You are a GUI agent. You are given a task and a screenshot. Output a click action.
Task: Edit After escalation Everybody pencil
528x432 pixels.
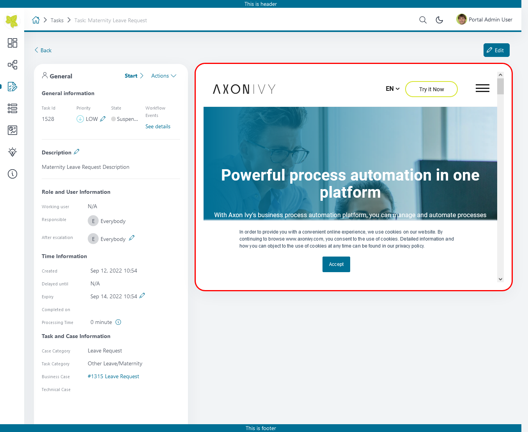132,238
